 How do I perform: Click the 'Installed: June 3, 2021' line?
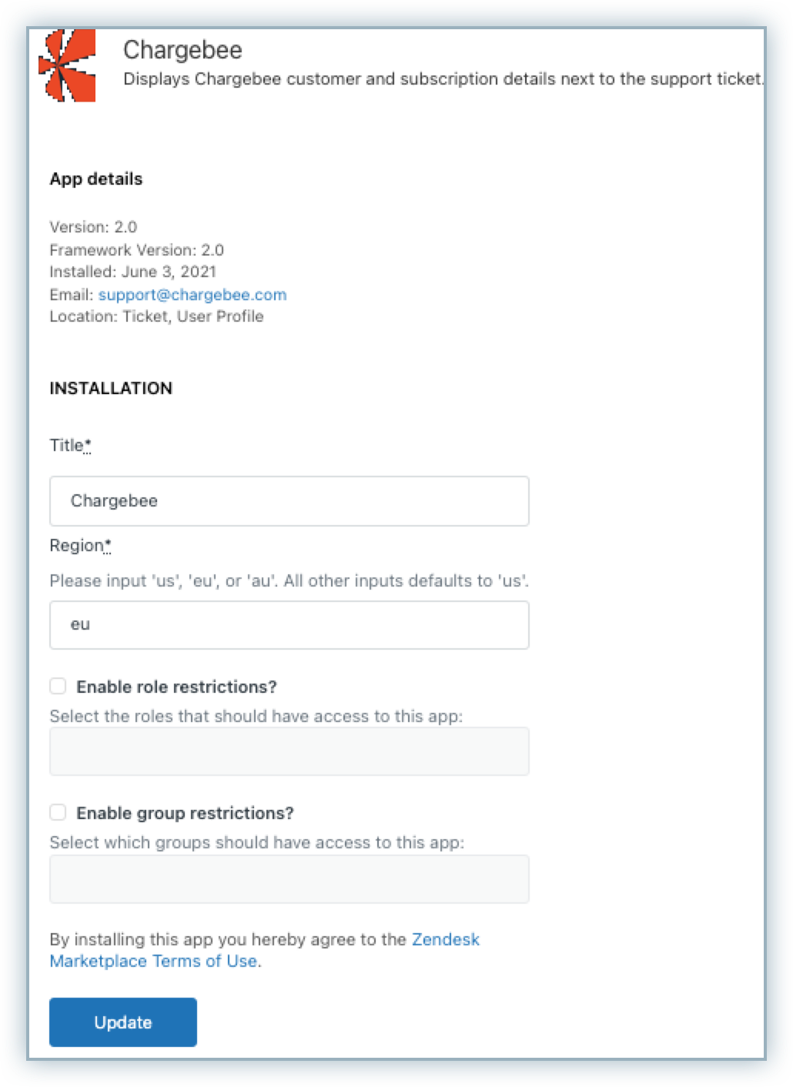[x=132, y=272]
